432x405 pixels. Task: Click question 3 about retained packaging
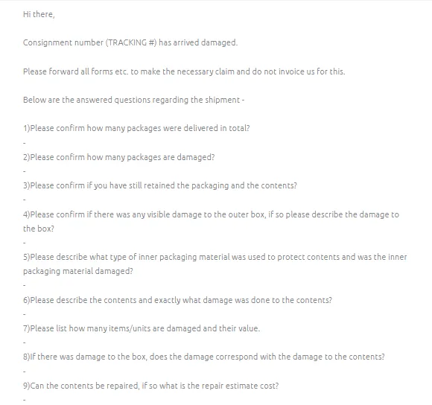pos(160,185)
